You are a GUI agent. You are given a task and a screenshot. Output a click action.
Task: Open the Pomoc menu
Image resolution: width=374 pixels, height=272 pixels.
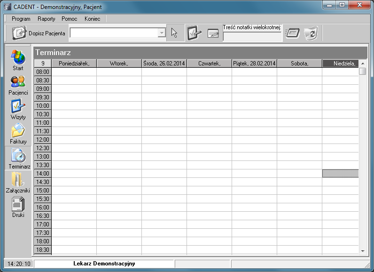pyautogui.click(x=69, y=19)
